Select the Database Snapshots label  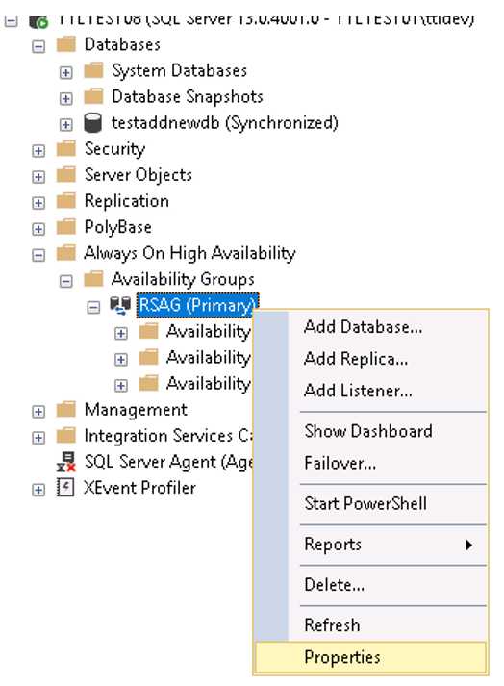coord(188,97)
